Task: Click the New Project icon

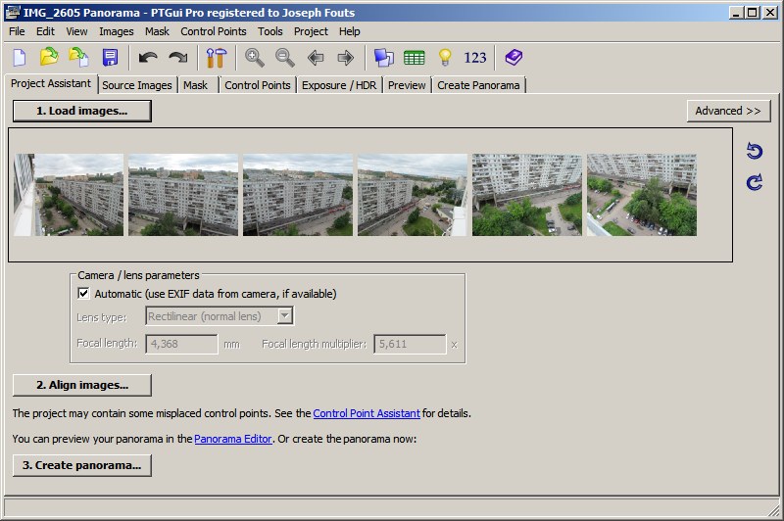Action: 19,58
